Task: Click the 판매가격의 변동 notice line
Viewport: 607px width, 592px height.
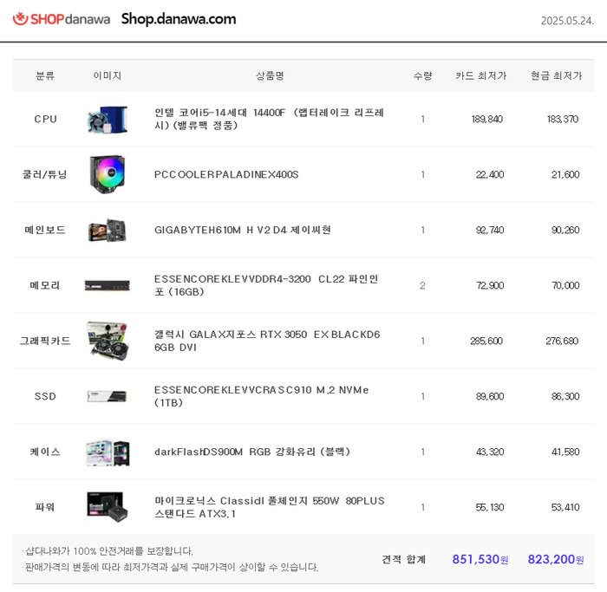Action: click(171, 567)
